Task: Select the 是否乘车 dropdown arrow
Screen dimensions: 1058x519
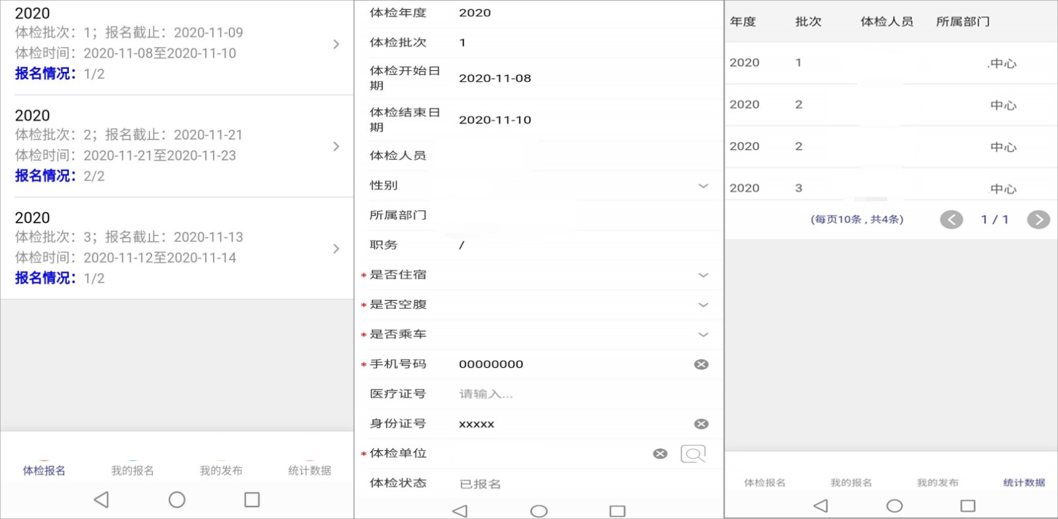Action: (703, 335)
